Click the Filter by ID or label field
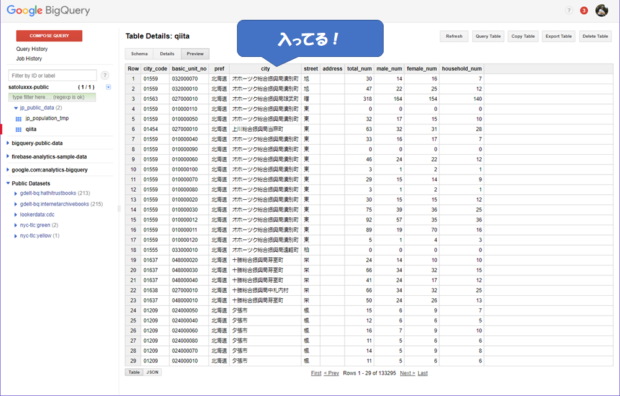Viewport: 620px width, 396px height. (52, 75)
